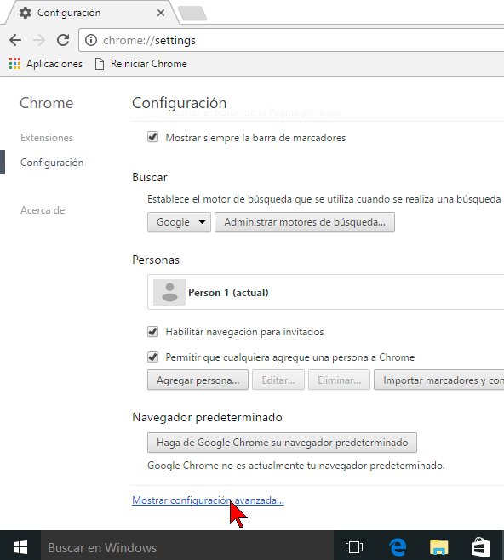Click Administrar motores de búsqueda button

(305, 222)
